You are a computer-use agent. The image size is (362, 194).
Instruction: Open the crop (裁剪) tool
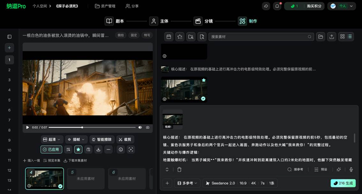point(125,140)
